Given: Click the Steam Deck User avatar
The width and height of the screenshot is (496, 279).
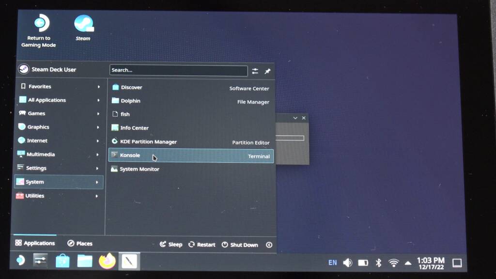Looking at the screenshot, I should [x=24, y=69].
